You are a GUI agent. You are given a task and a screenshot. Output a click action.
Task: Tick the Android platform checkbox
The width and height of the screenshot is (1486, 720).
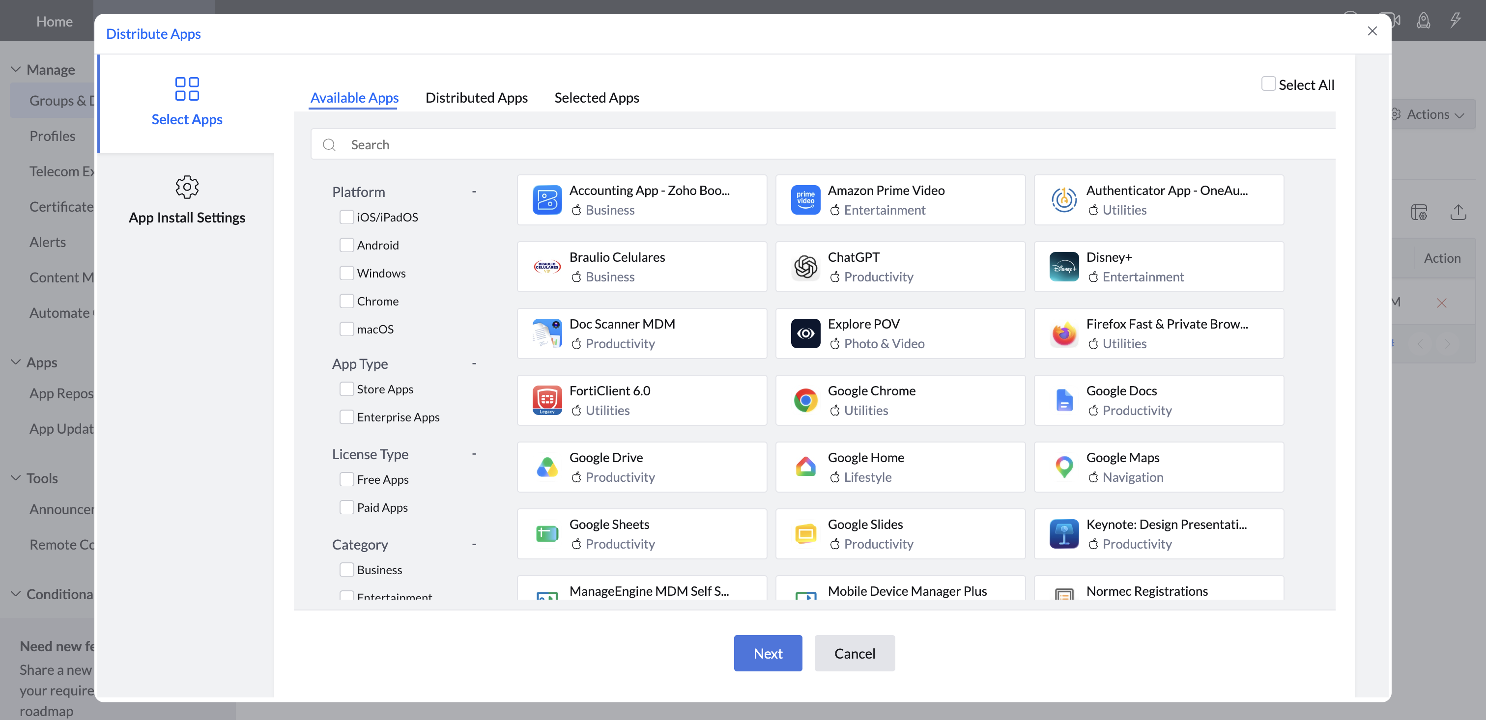(347, 245)
